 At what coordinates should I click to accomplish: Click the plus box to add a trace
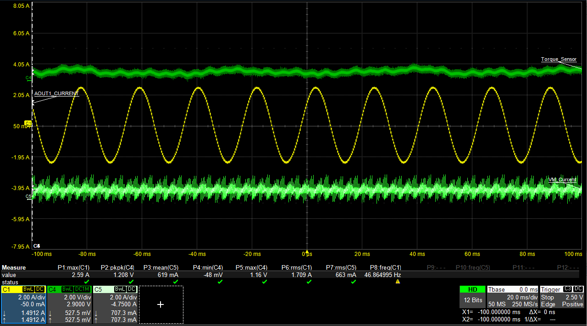click(x=161, y=304)
